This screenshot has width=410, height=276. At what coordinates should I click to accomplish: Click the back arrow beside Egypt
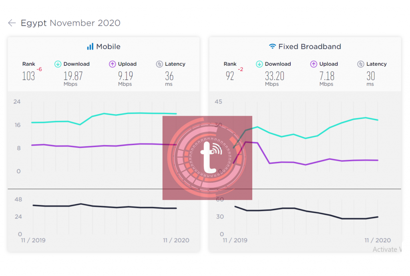click(x=12, y=23)
